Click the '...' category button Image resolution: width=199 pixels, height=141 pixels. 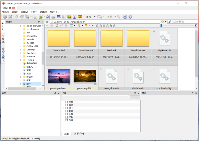tap(134, 97)
